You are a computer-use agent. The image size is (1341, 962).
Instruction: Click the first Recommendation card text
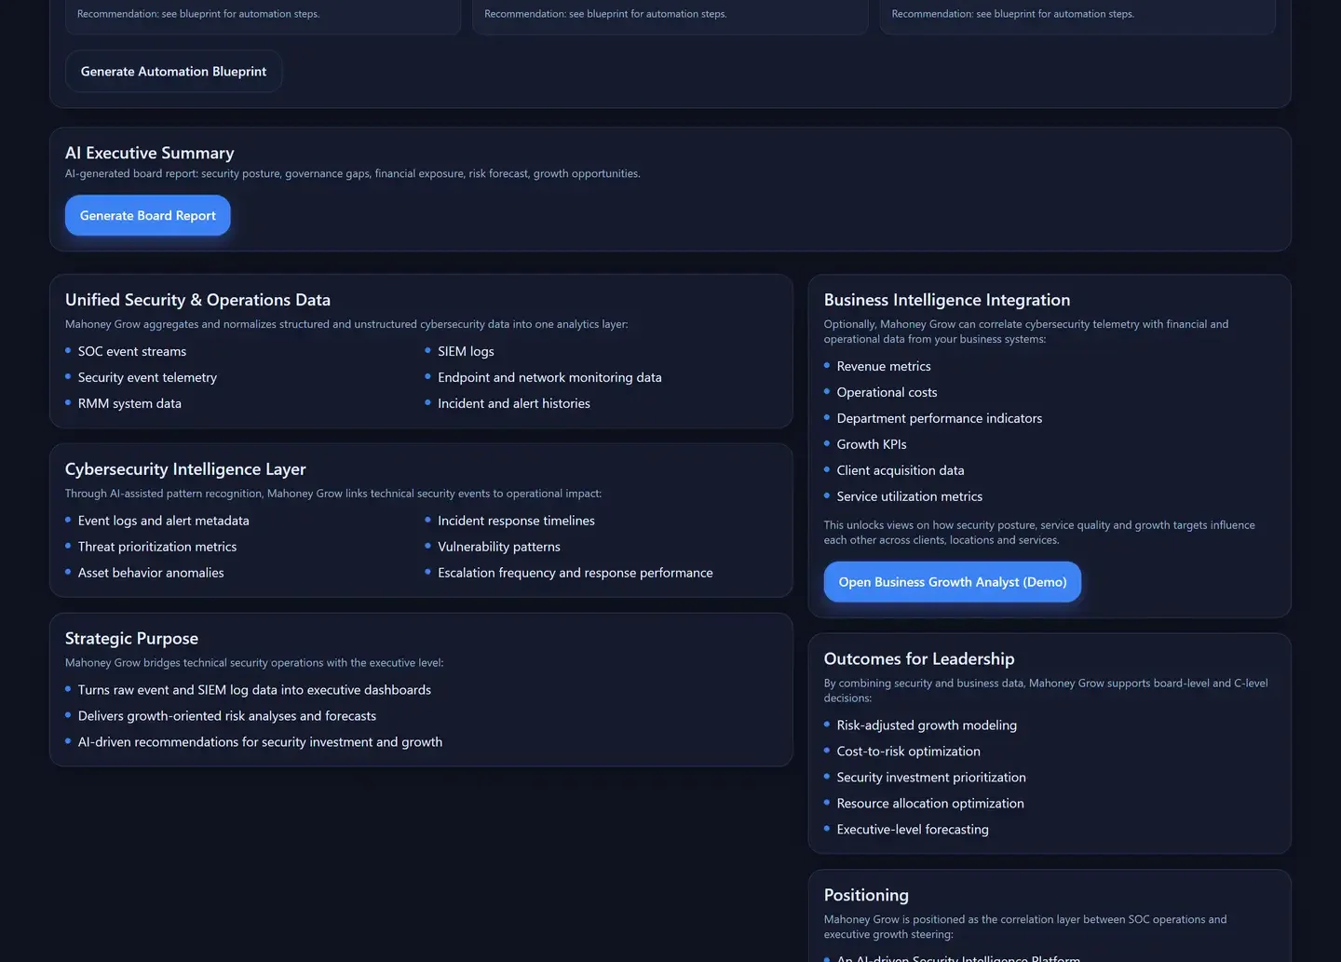coord(197,14)
